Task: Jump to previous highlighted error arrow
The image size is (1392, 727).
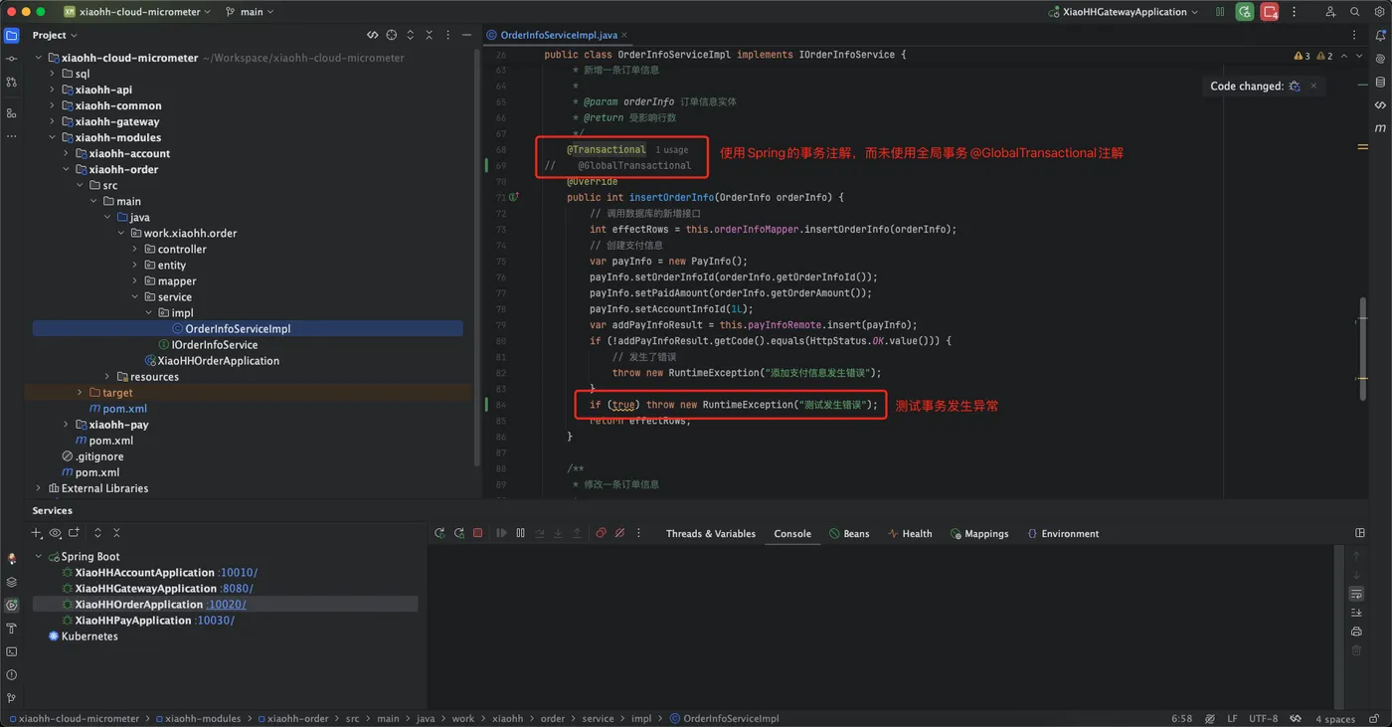Action: pos(1344,57)
